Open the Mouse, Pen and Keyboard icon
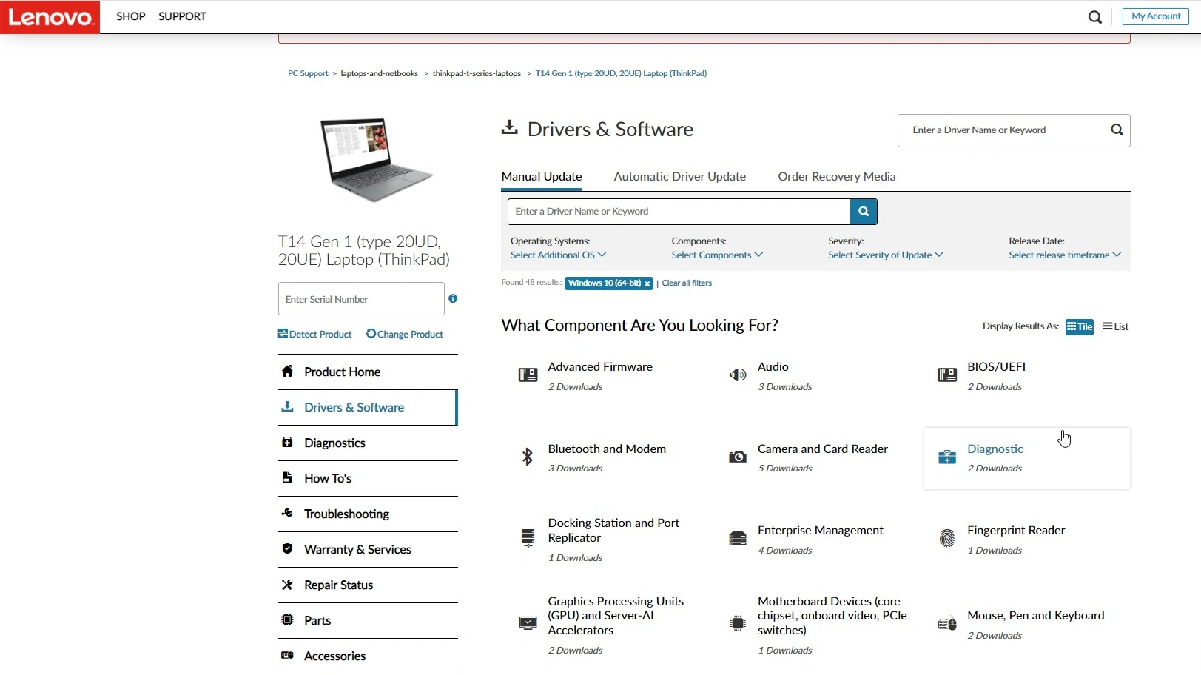This screenshot has width=1201, height=675. click(x=947, y=624)
